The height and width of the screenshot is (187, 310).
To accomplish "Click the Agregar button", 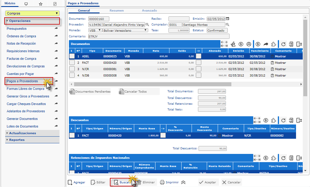I will click(x=76, y=182).
